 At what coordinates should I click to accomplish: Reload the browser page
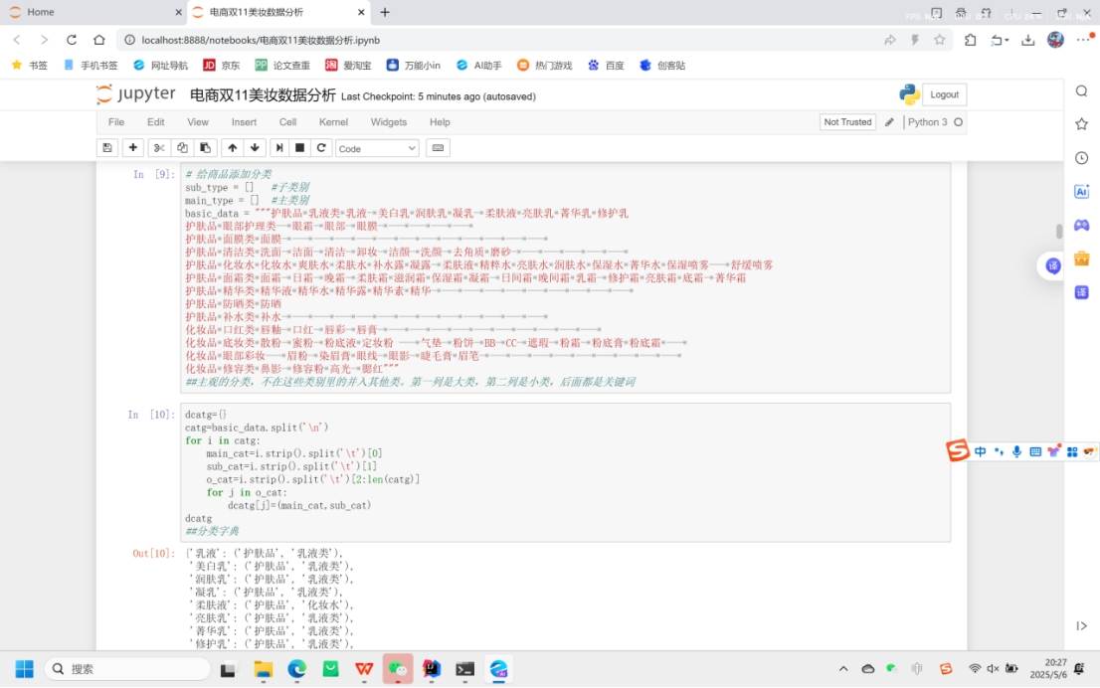click(x=72, y=40)
